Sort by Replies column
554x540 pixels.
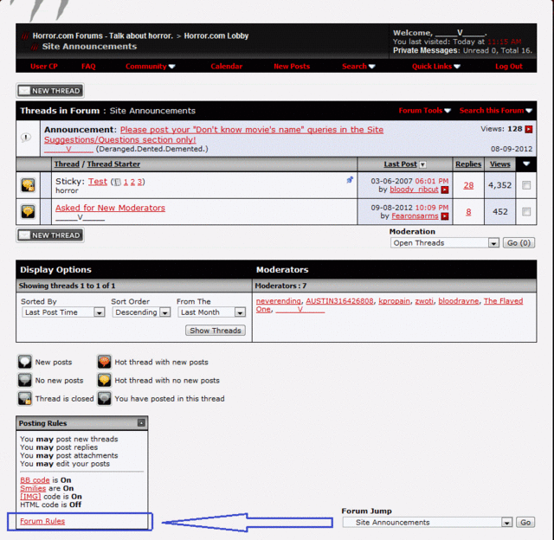pos(468,164)
